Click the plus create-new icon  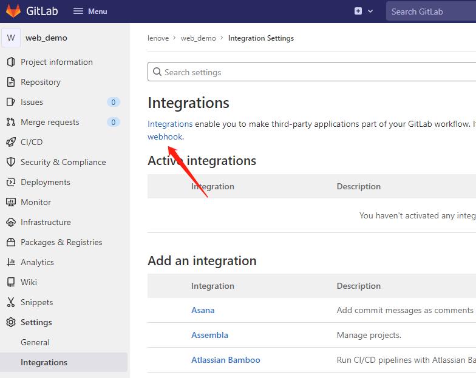(x=358, y=11)
